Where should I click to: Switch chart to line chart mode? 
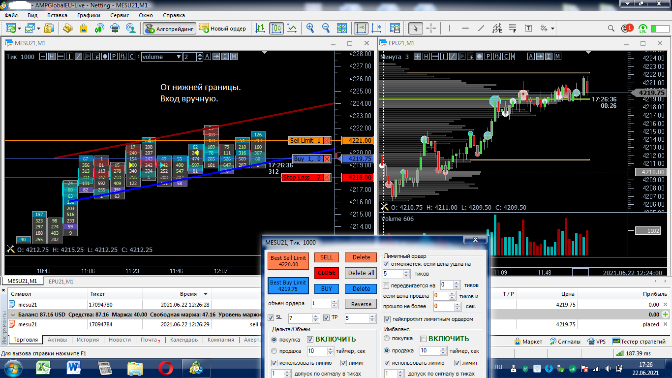coord(292,28)
